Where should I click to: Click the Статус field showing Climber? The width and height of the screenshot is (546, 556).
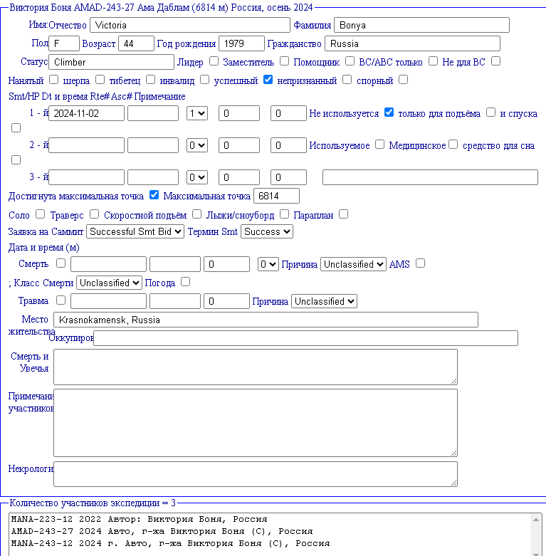tap(111, 62)
